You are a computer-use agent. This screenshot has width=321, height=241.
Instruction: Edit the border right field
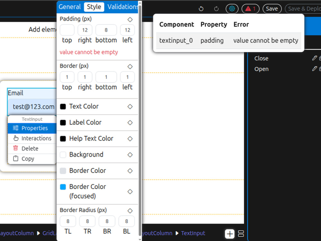85,77
